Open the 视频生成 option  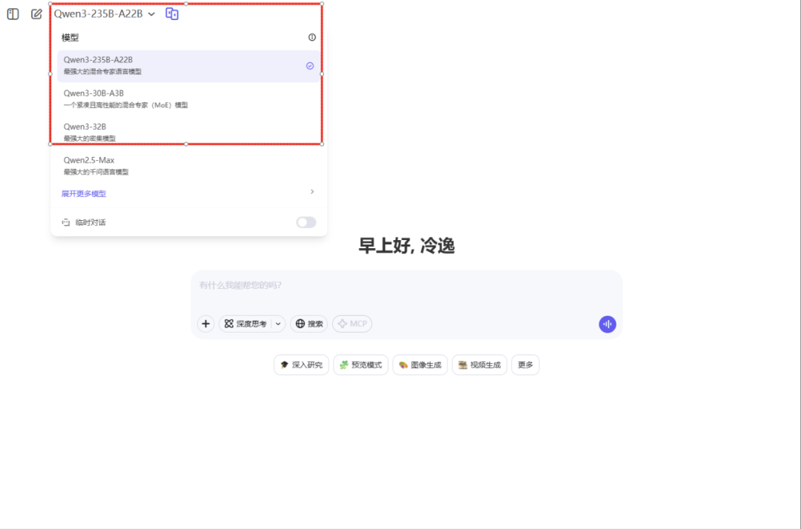point(479,365)
